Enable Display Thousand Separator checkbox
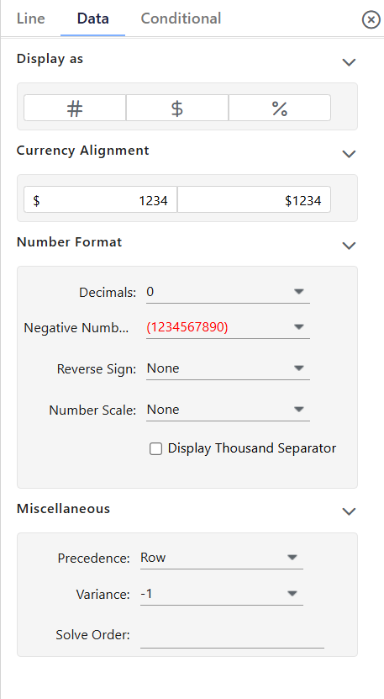The height and width of the screenshot is (699, 384). (155, 448)
